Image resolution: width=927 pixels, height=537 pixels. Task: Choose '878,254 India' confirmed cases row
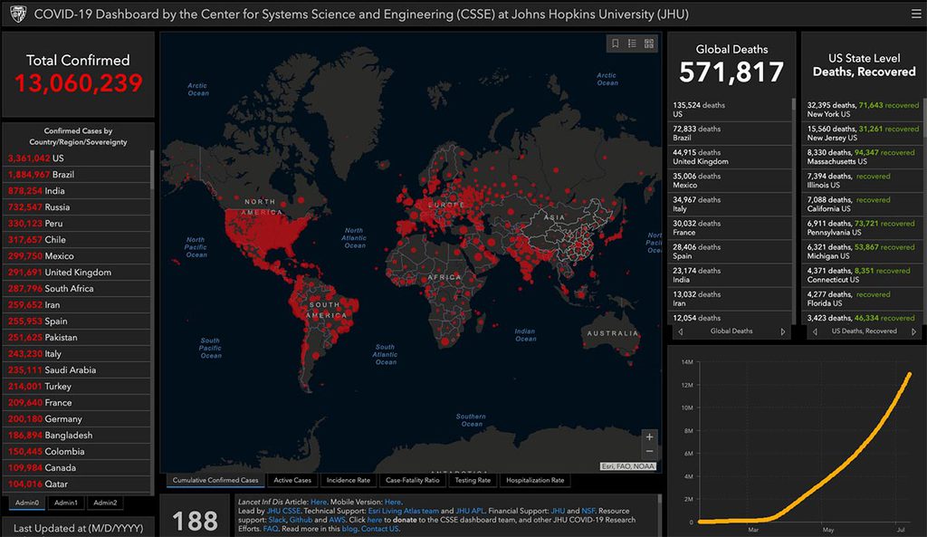click(76, 191)
